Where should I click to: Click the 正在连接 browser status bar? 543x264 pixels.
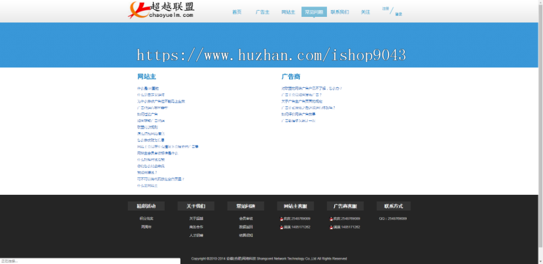point(90,261)
